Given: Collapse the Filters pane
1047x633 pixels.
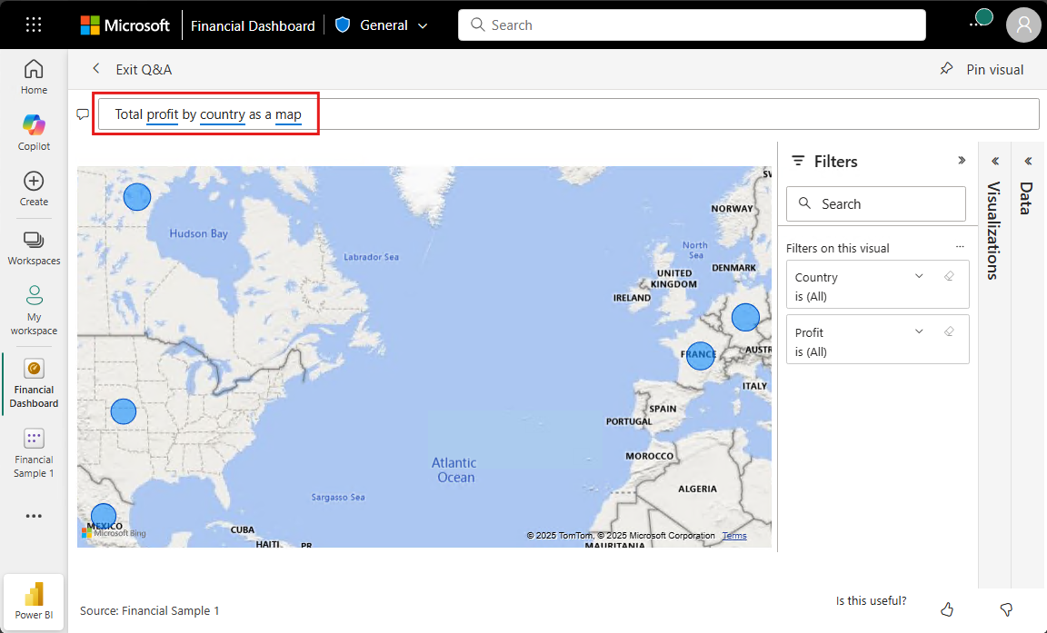Looking at the screenshot, I should tap(962, 161).
